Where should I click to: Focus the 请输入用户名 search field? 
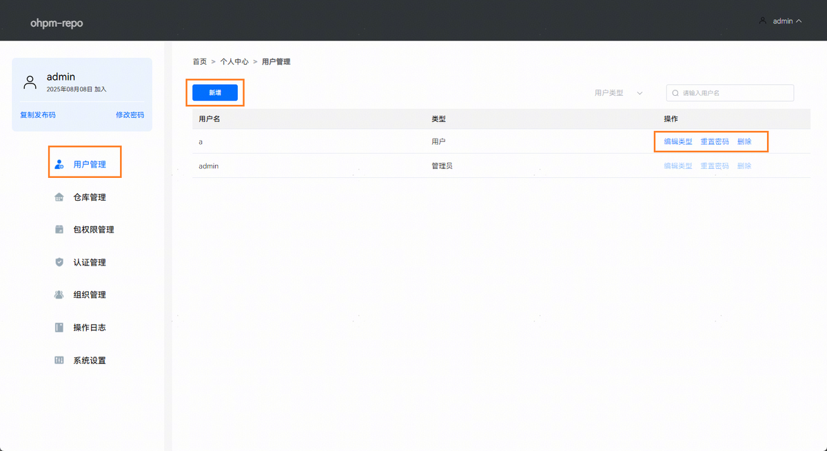coord(734,93)
